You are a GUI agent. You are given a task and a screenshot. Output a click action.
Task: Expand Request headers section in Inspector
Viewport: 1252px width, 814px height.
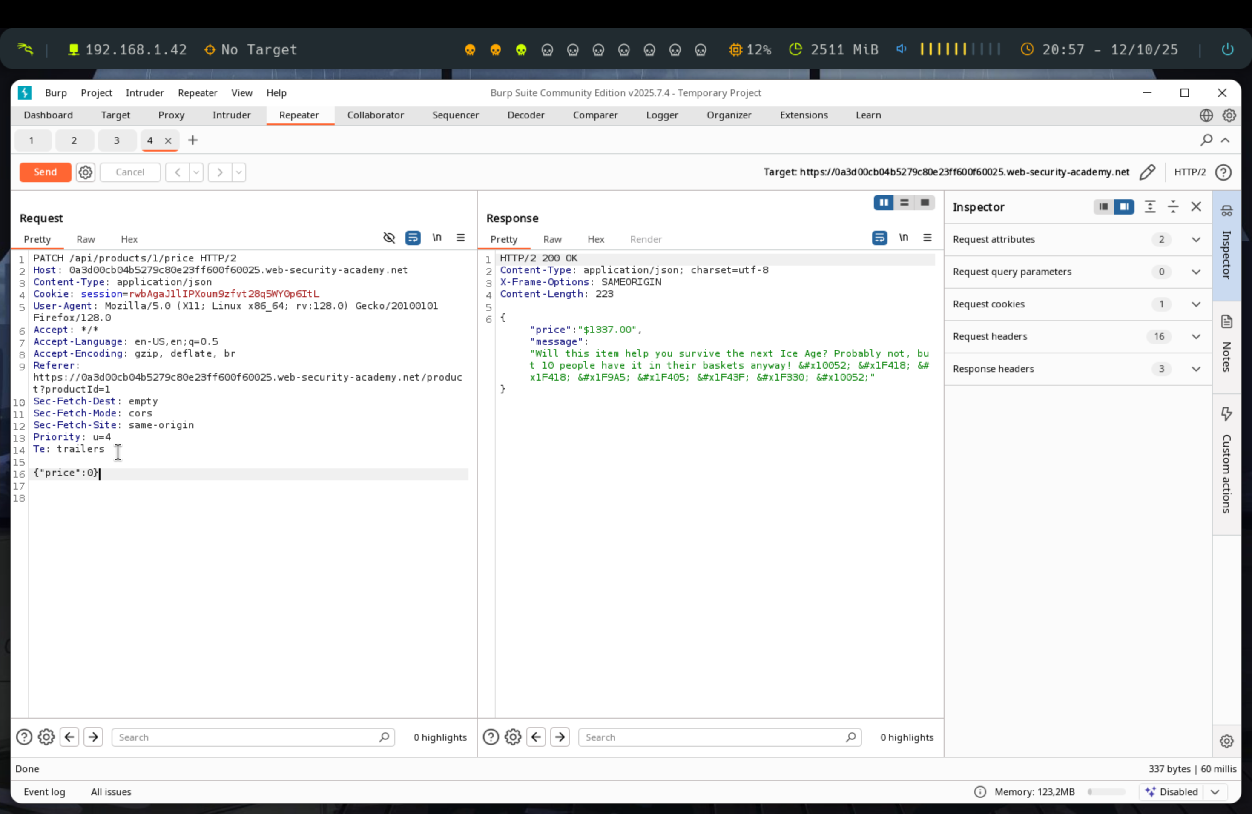tap(1196, 336)
